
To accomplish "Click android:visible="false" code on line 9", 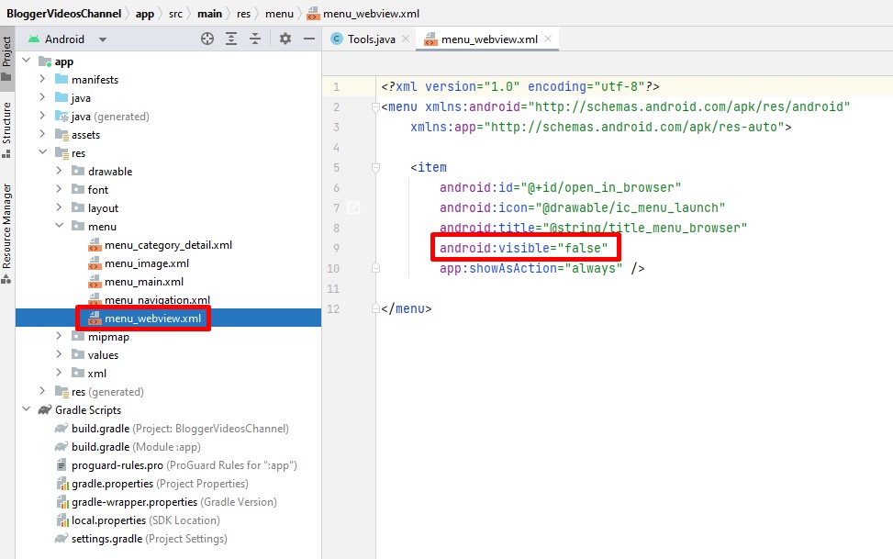I will pos(523,248).
